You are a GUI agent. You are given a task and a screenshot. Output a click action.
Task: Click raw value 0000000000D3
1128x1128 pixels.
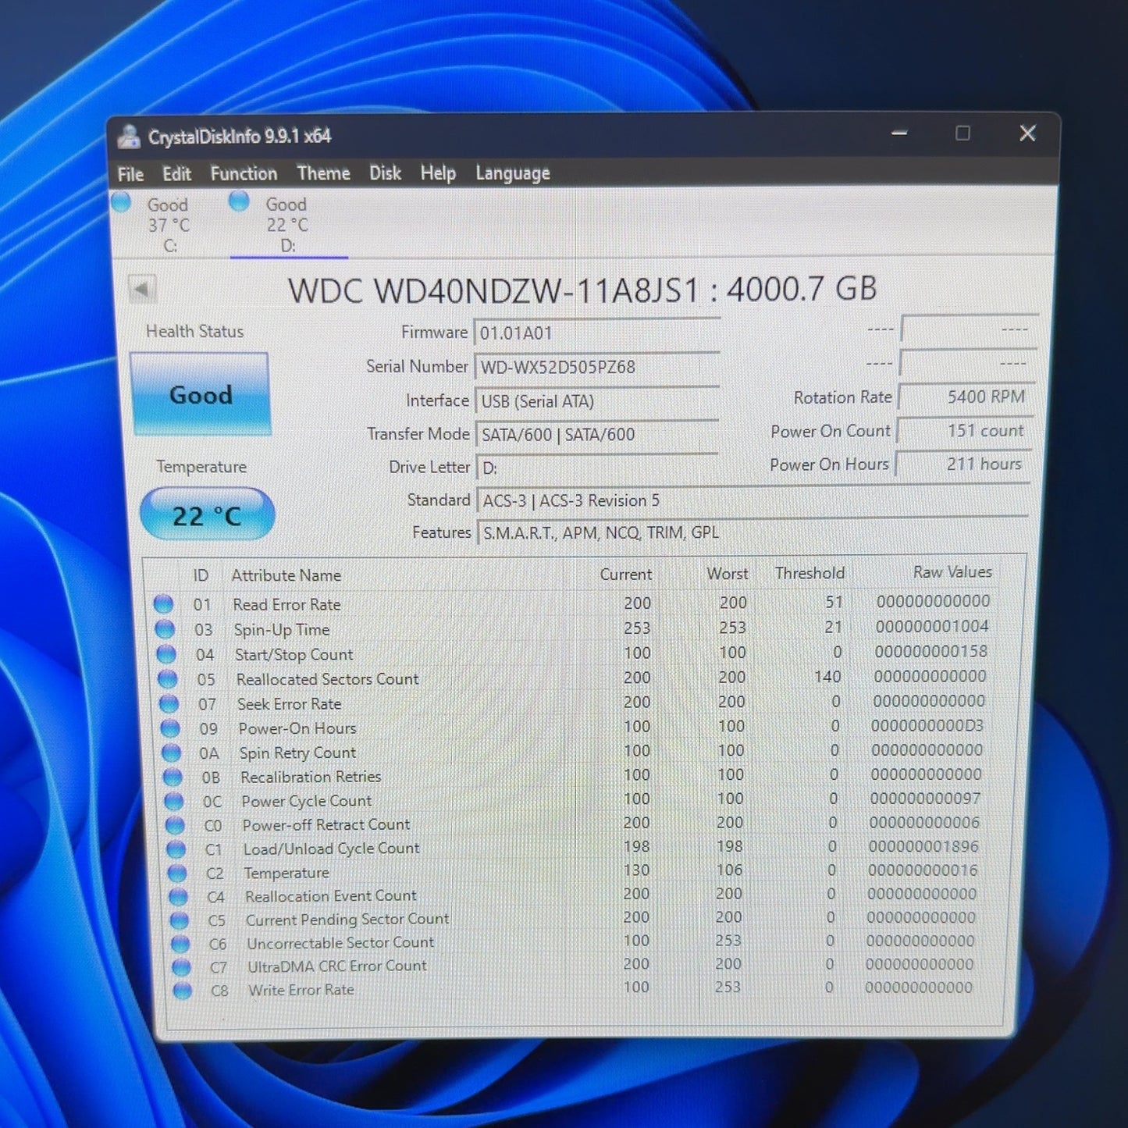click(x=927, y=726)
